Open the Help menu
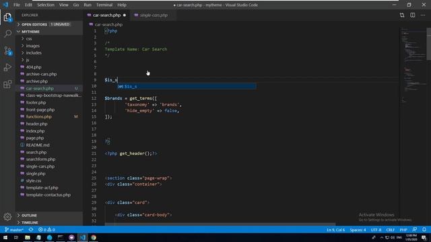The image size is (431, 242). [122, 5]
